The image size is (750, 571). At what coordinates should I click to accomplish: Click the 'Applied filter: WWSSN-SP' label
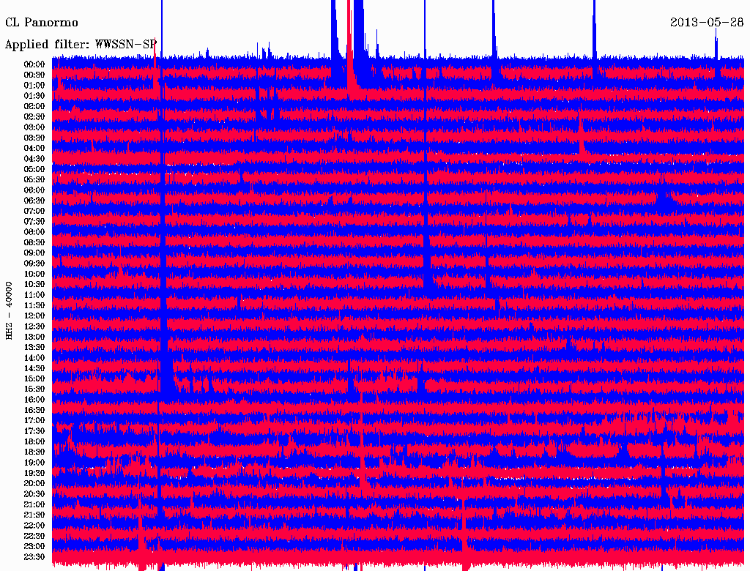(x=81, y=45)
